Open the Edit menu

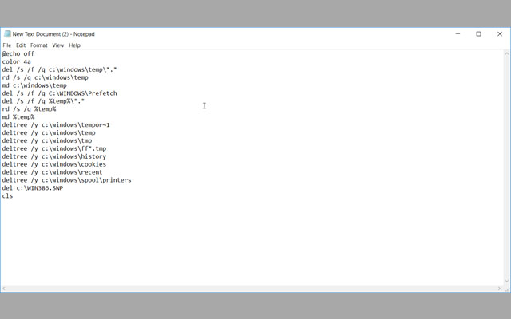(x=21, y=45)
